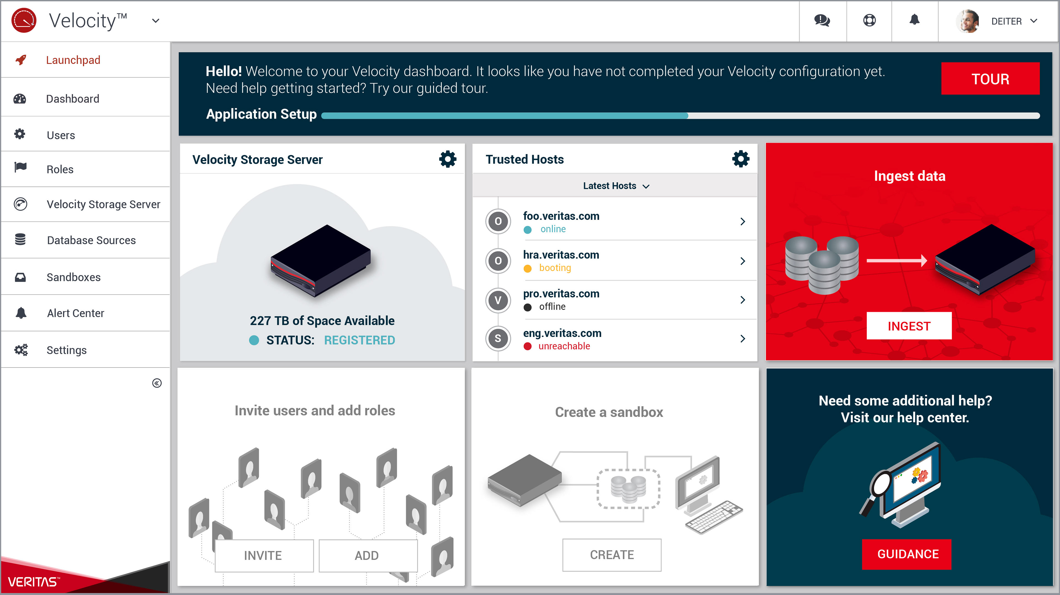
Task: Expand the Latest Hosts filter dropdown
Action: click(x=616, y=186)
